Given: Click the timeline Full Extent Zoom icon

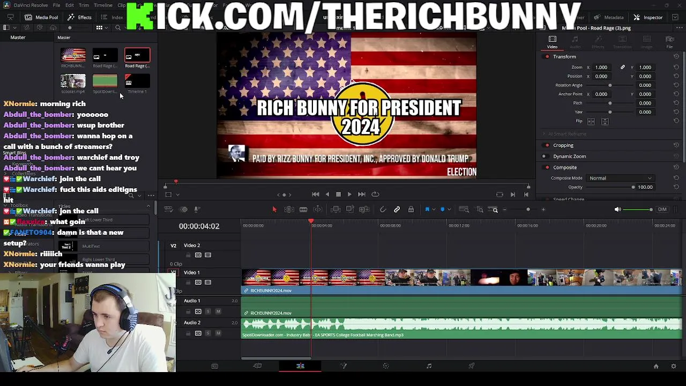Looking at the screenshot, I should coord(464,210).
